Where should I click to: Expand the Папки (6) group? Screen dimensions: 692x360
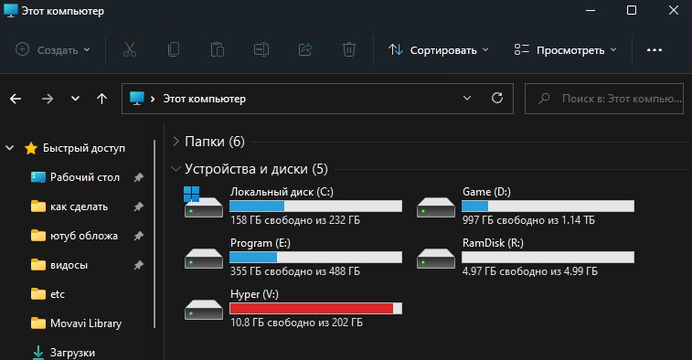tap(176, 142)
